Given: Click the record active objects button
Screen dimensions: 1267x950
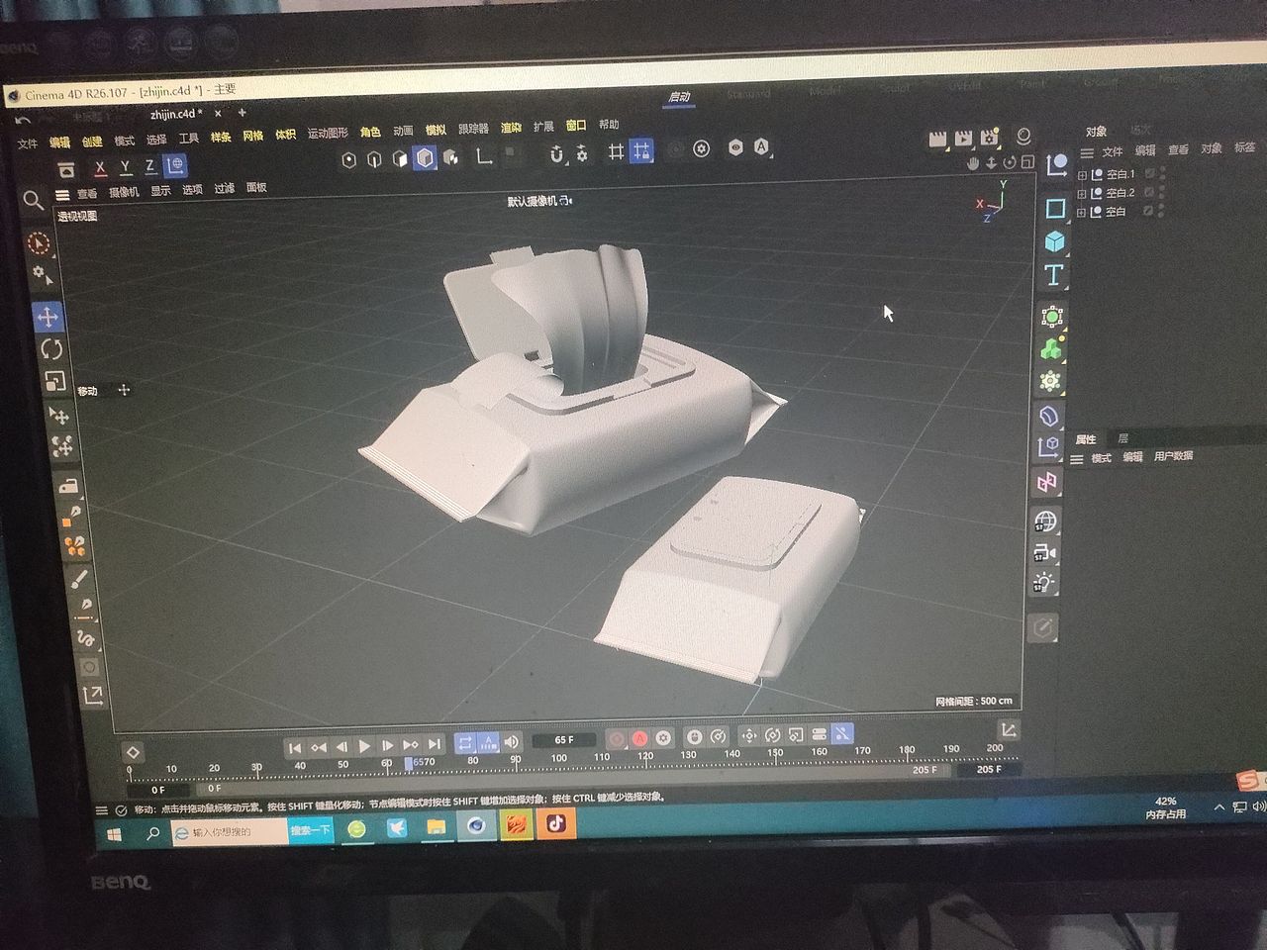Looking at the screenshot, I should click(616, 739).
